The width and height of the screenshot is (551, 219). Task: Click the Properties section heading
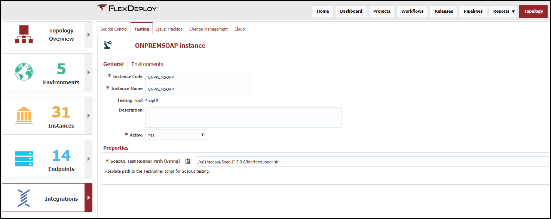116,148
